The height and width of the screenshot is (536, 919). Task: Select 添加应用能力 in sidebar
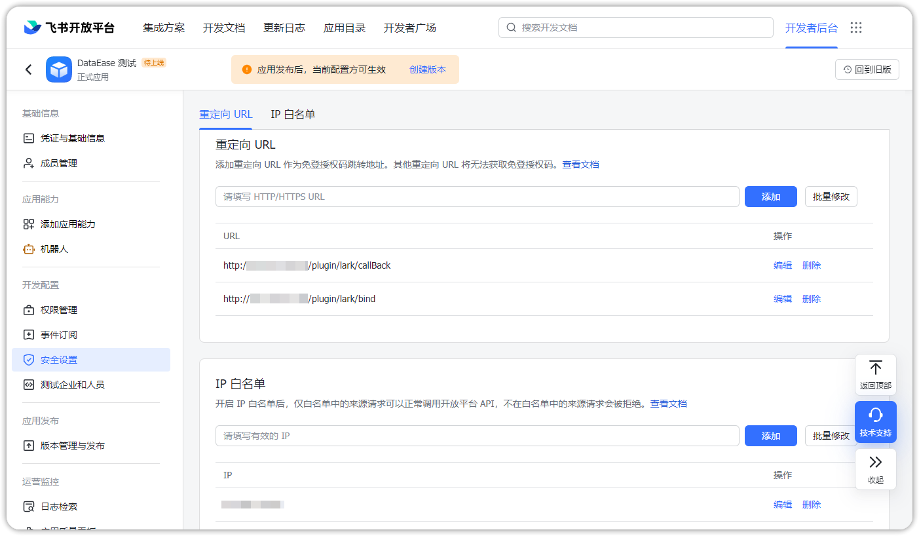91,224
